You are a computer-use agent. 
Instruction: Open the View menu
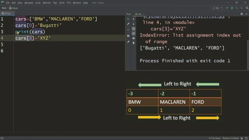(20, 3)
